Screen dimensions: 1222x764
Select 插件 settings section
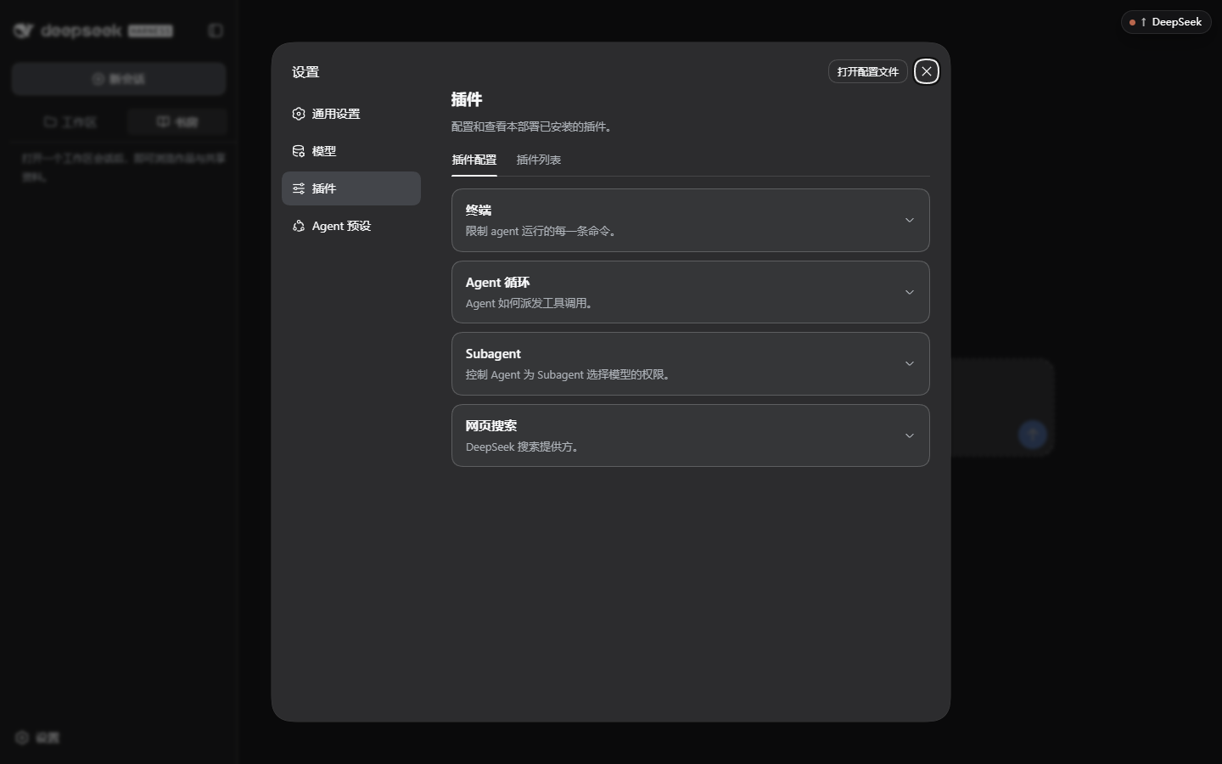[350, 188]
